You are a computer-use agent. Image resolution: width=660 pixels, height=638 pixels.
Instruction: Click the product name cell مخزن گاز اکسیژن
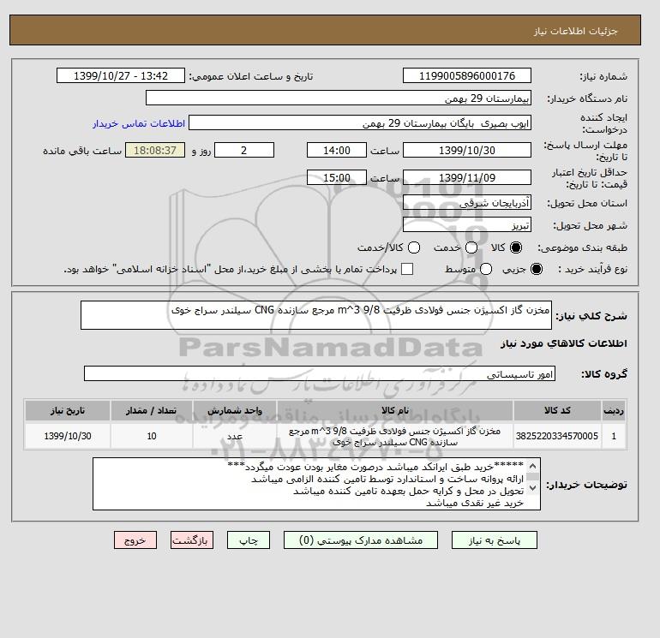(395, 436)
